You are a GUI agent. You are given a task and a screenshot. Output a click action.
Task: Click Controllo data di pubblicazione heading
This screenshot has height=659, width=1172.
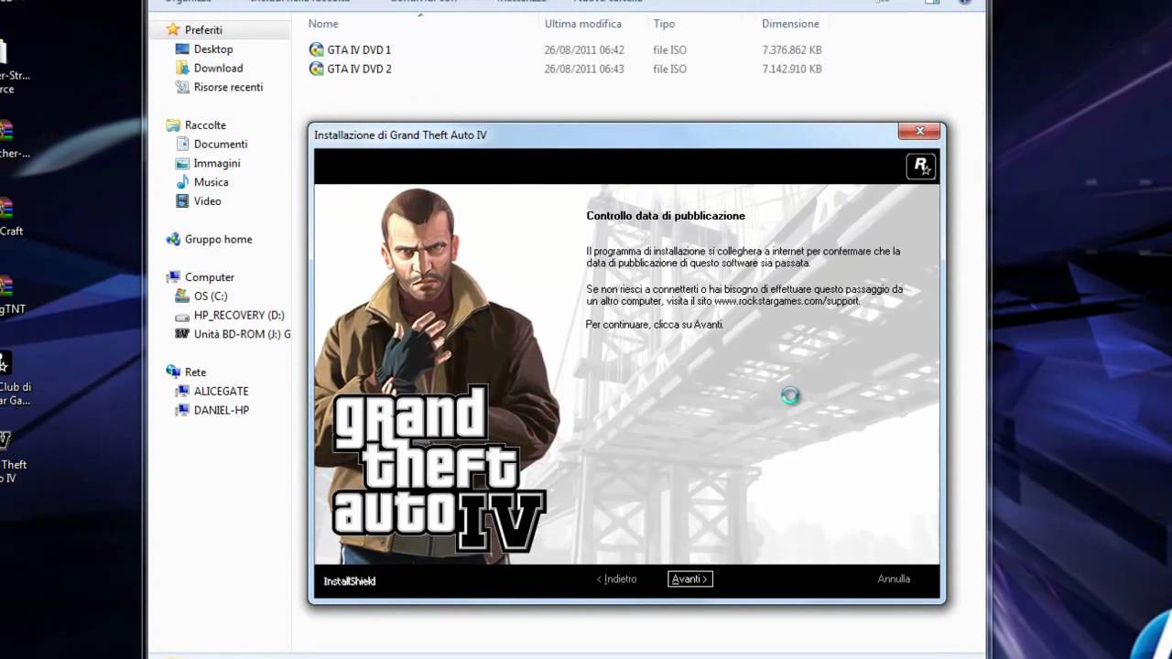tap(666, 216)
